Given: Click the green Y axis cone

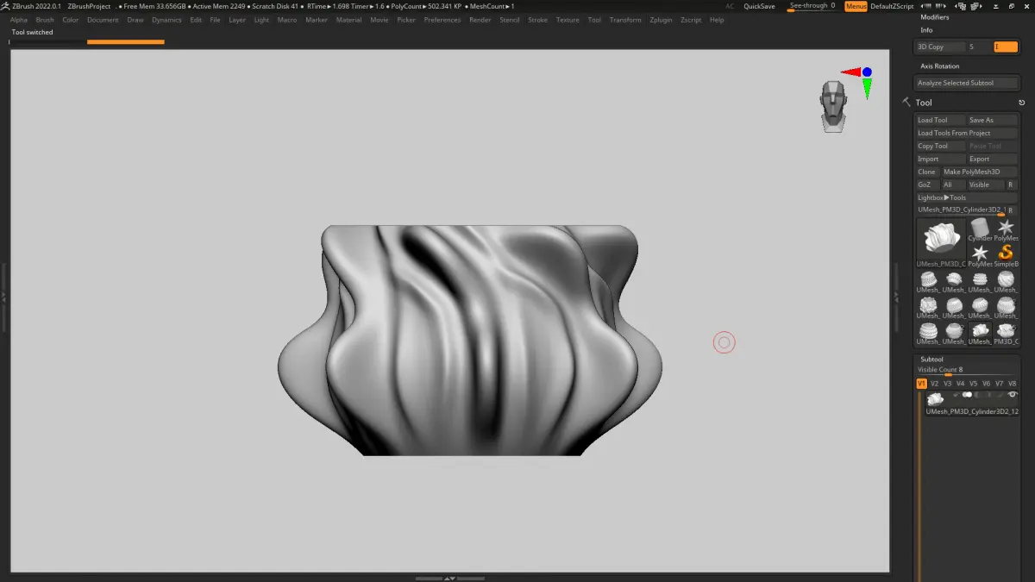Looking at the screenshot, I should [x=867, y=89].
